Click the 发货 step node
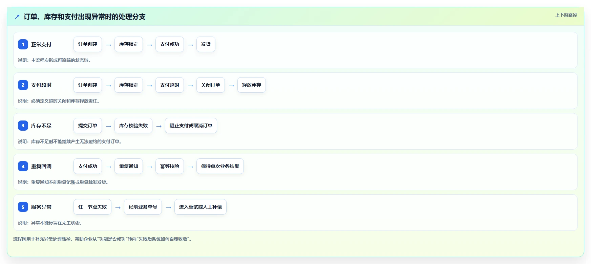The image size is (591, 264). click(206, 44)
